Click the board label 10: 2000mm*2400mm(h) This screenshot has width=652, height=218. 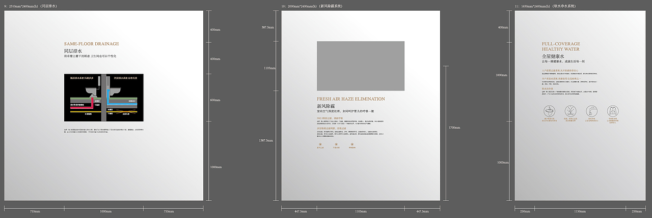[x=312, y=6]
